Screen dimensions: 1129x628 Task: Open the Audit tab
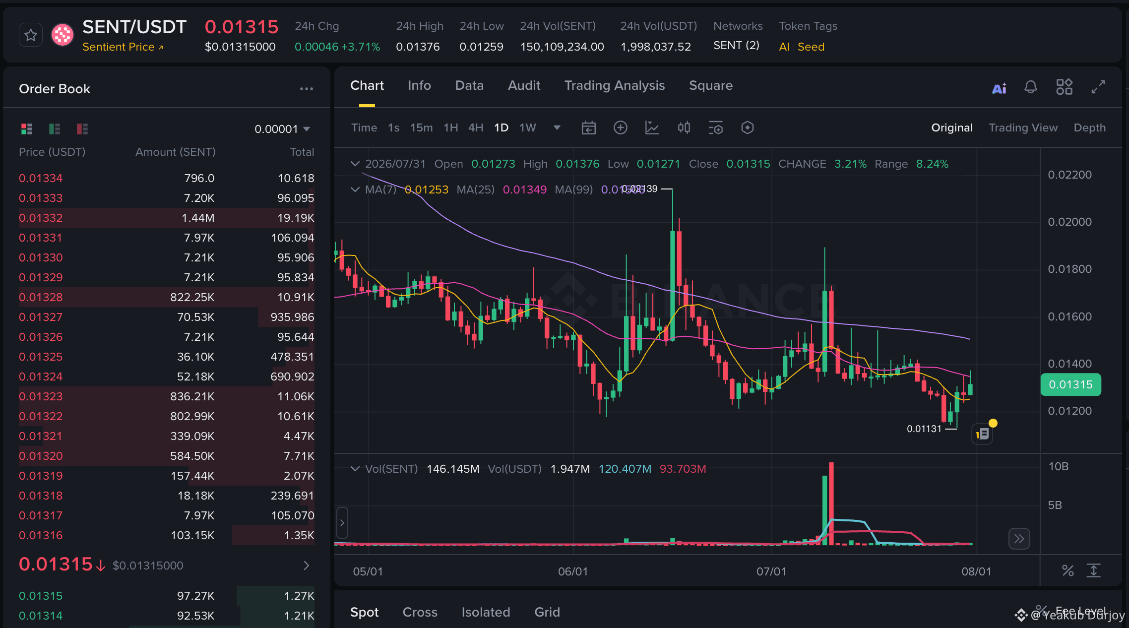[524, 85]
